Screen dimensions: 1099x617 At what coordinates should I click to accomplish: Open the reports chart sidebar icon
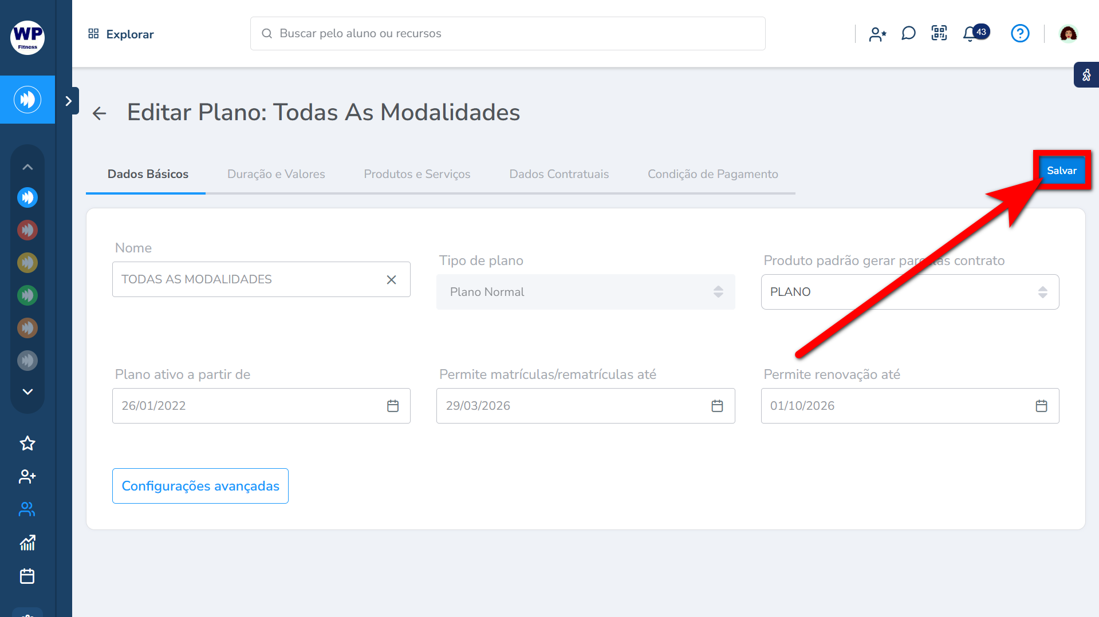(x=27, y=543)
